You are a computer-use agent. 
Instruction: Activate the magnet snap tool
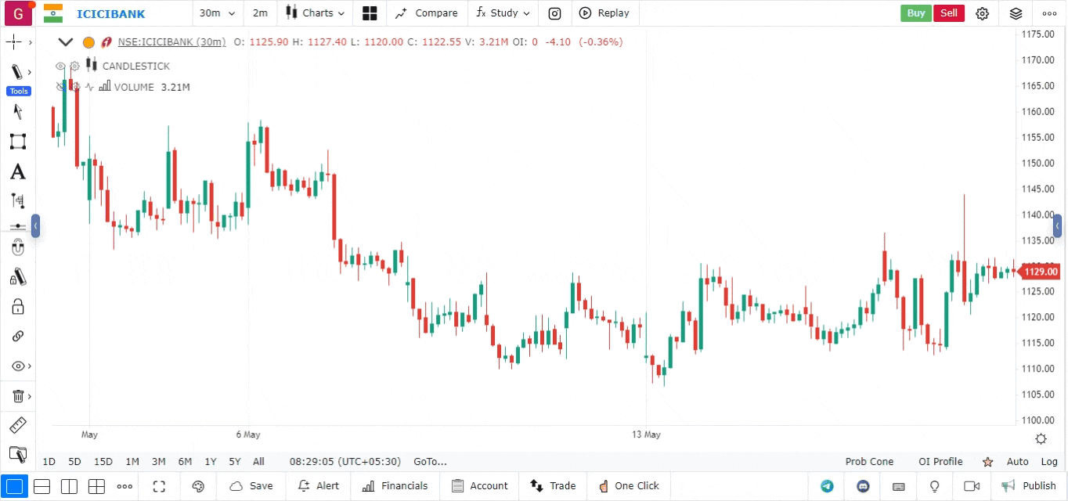[x=17, y=248]
